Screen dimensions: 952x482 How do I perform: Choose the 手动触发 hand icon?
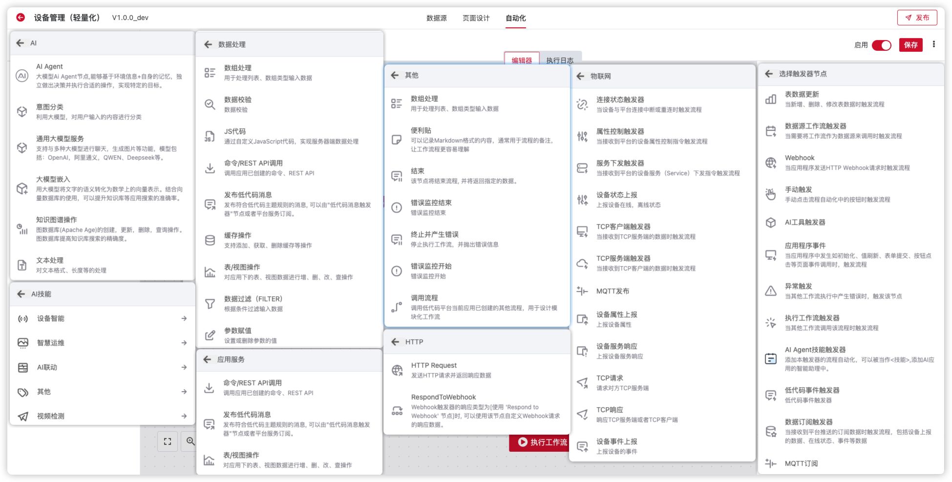(x=770, y=194)
